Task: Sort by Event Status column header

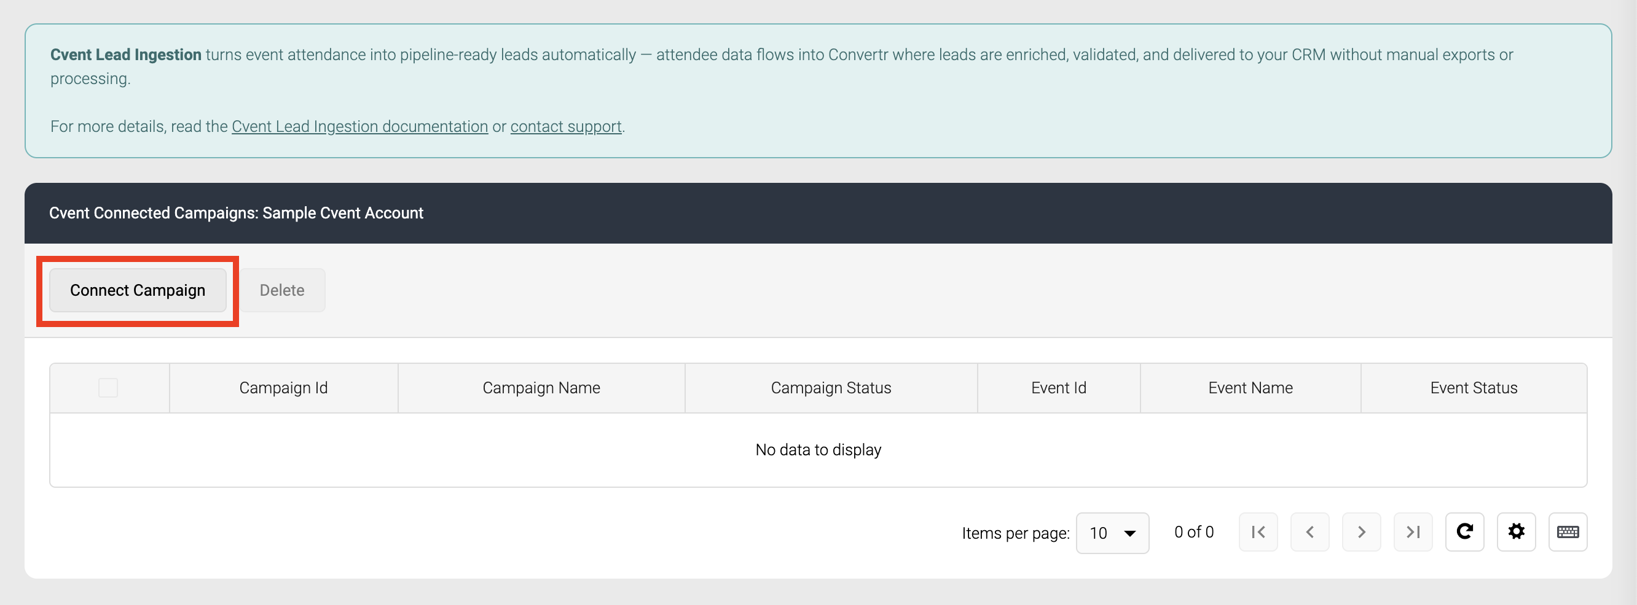Action: click(x=1474, y=388)
